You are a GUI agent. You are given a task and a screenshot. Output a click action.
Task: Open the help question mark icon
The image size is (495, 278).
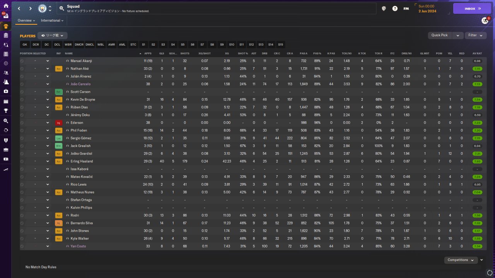click(x=395, y=8)
